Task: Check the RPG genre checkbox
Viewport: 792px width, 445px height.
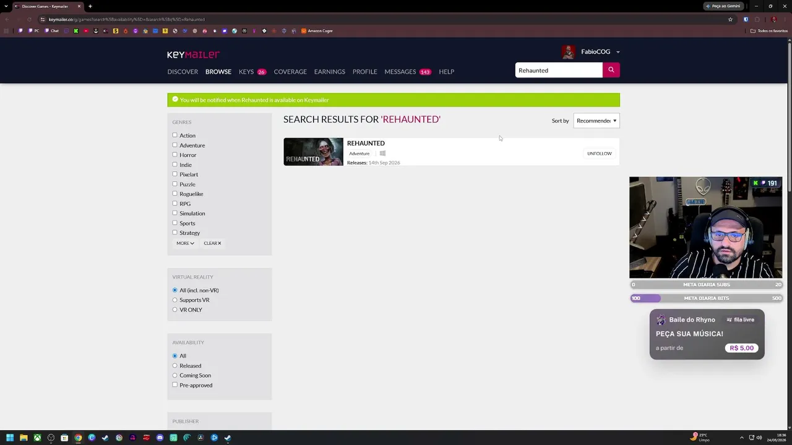Action: click(x=174, y=203)
